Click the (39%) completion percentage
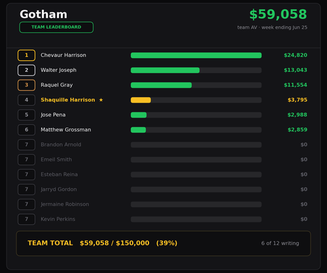 click(x=167, y=243)
